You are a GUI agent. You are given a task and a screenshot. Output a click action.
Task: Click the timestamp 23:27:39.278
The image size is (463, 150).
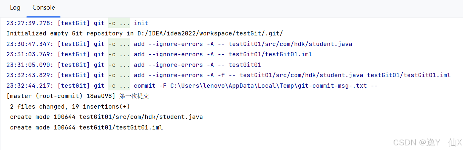pos(30,23)
